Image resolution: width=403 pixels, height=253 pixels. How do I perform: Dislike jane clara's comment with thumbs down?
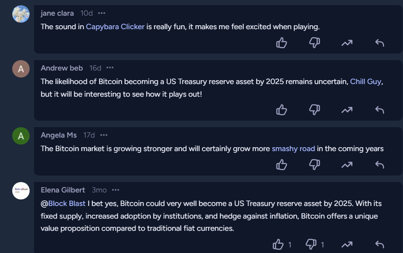click(x=314, y=43)
